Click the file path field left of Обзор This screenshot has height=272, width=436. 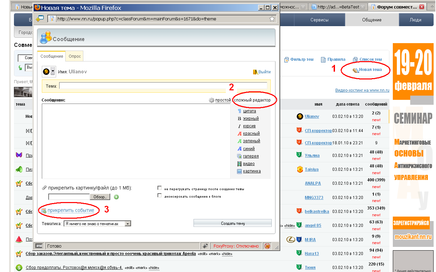coord(69,197)
